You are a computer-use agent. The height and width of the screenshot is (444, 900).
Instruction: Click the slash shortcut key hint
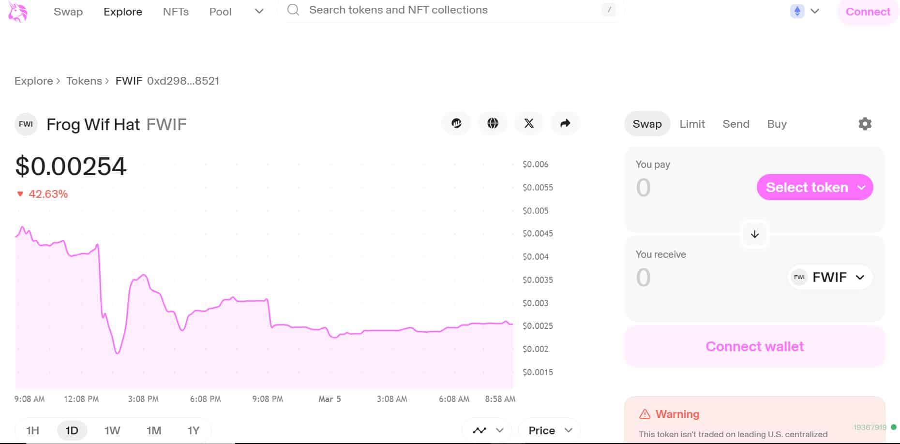pos(609,10)
